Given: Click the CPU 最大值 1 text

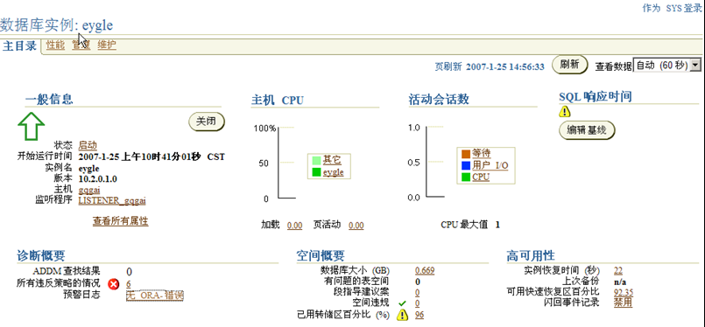Looking at the screenshot, I should pos(471,225).
